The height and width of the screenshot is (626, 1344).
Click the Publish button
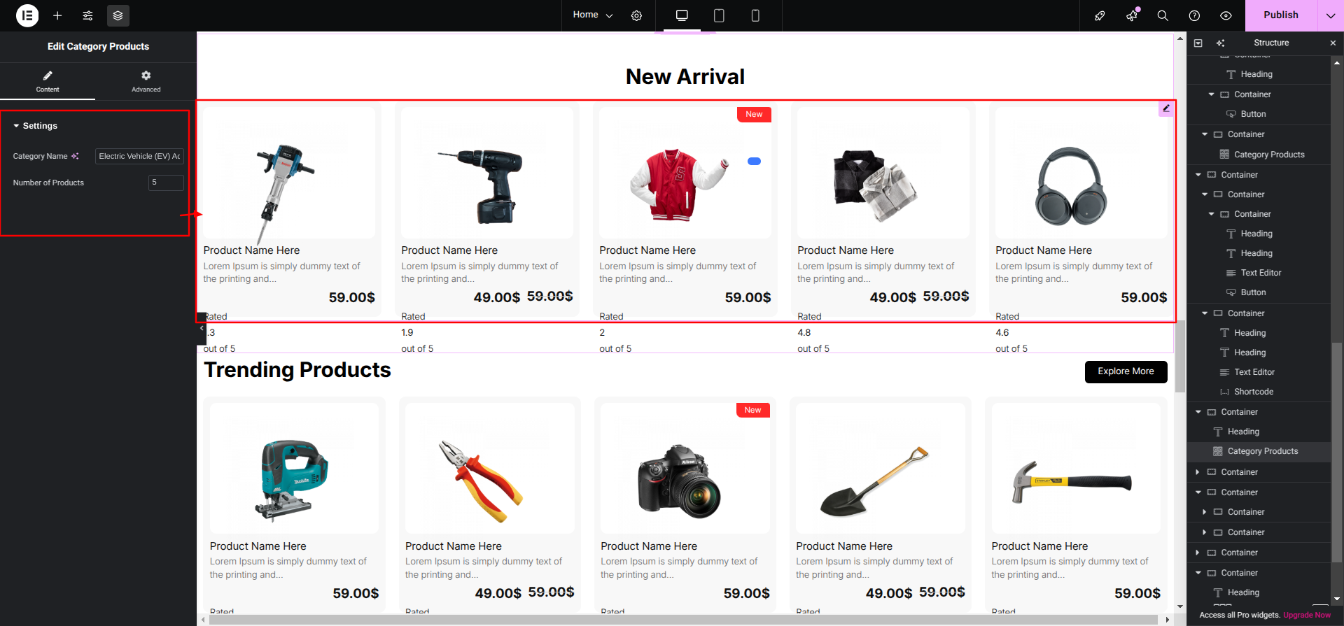tap(1281, 15)
